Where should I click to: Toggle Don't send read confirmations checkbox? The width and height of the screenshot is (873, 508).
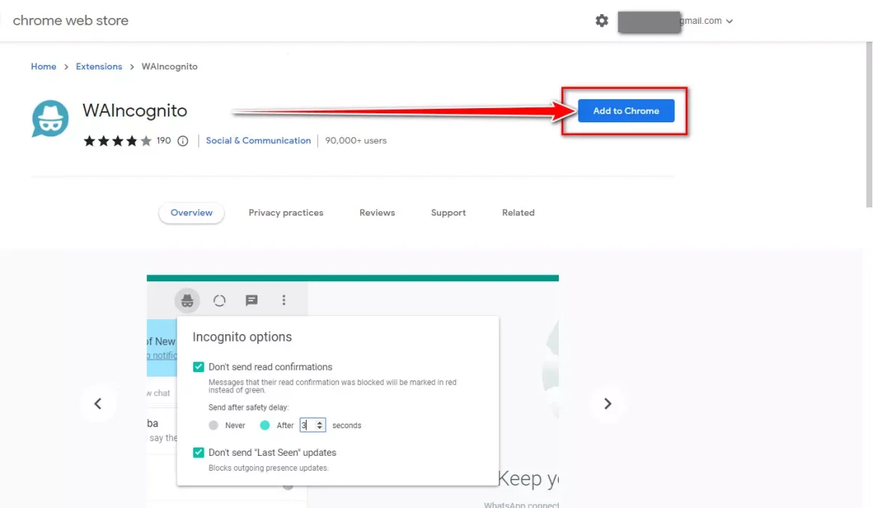click(198, 367)
